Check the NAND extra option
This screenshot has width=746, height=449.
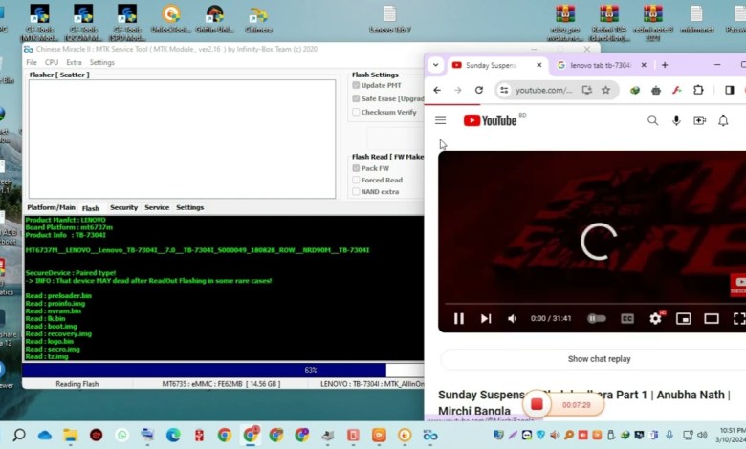point(357,191)
